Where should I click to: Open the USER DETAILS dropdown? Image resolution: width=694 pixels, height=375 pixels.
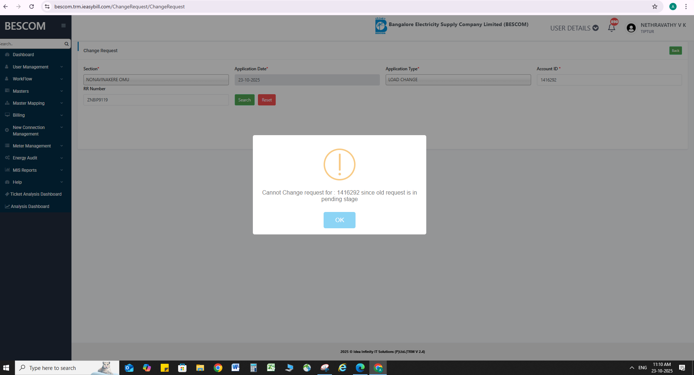pyautogui.click(x=574, y=28)
